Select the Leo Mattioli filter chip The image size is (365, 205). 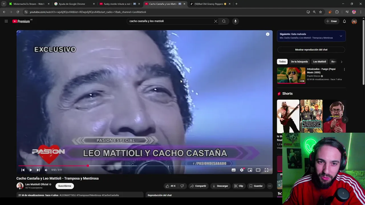319,61
